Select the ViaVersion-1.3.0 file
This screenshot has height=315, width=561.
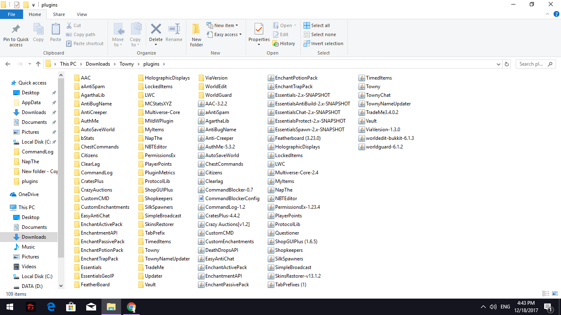pyautogui.click(x=379, y=130)
